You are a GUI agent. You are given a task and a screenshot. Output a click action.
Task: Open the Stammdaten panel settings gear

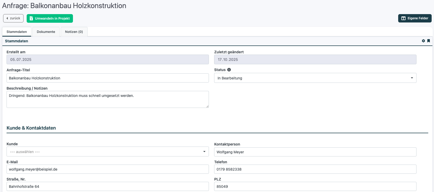coord(423,41)
